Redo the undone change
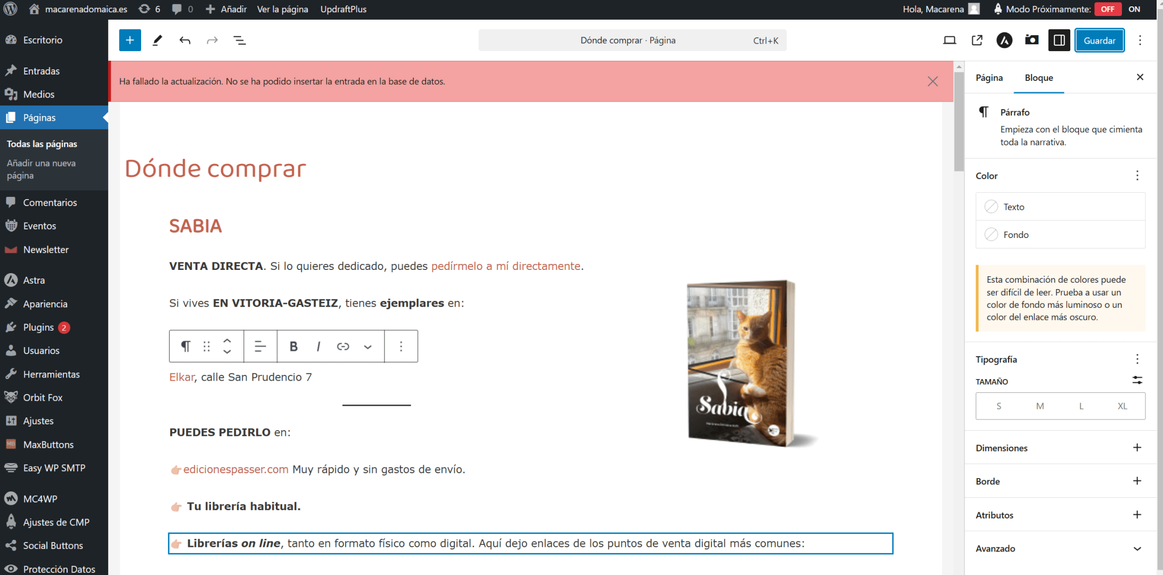 click(212, 40)
